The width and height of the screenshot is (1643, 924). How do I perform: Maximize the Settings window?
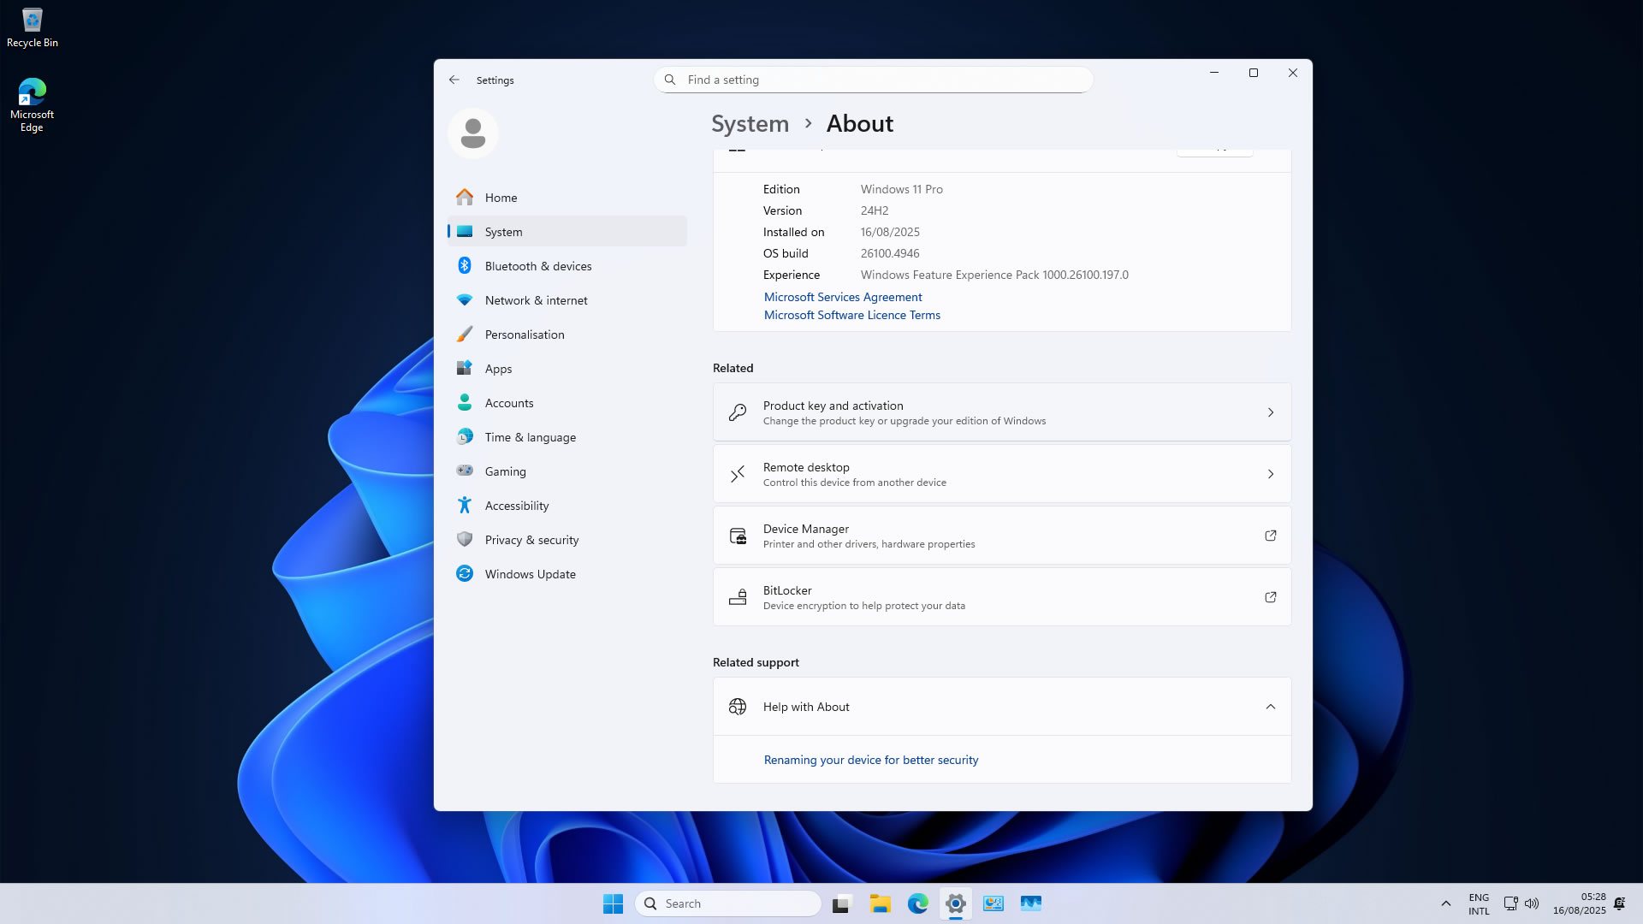tap(1254, 73)
